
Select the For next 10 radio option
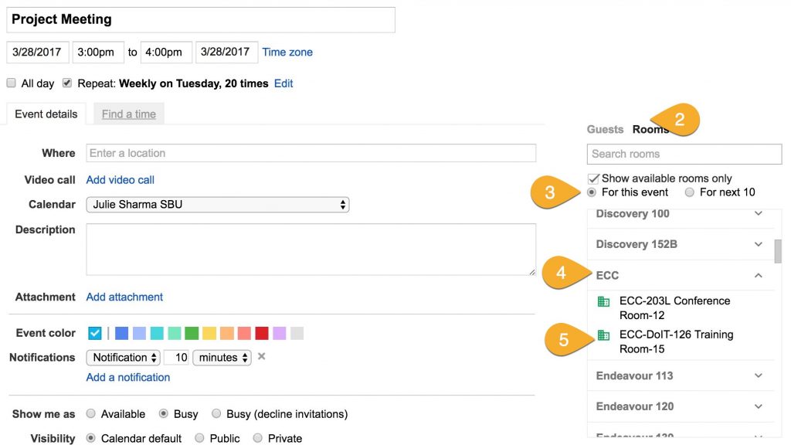point(690,192)
